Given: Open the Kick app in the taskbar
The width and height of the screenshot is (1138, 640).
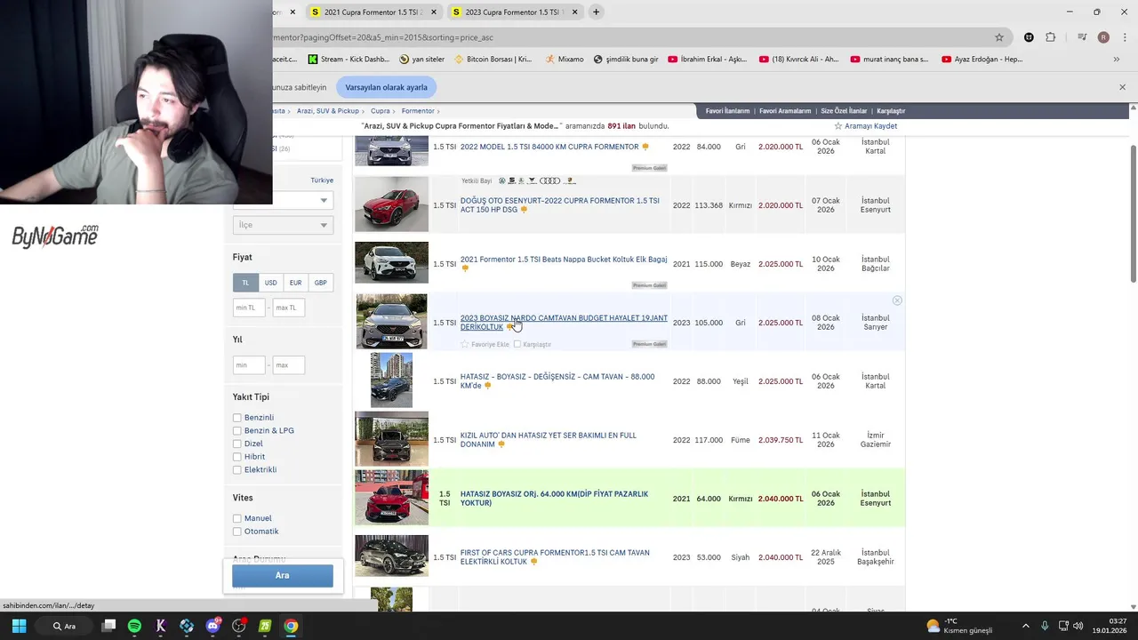Looking at the screenshot, I should (x=161, y=626).
